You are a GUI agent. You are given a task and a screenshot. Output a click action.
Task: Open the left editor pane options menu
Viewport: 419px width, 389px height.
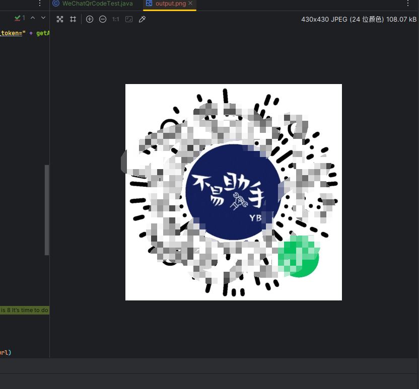(x=40, y=4)
